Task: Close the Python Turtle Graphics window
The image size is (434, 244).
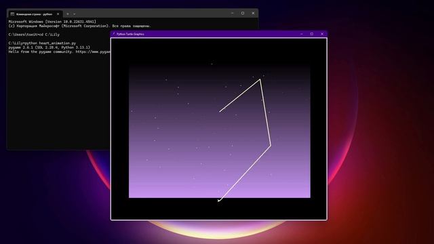Action: 322,34
